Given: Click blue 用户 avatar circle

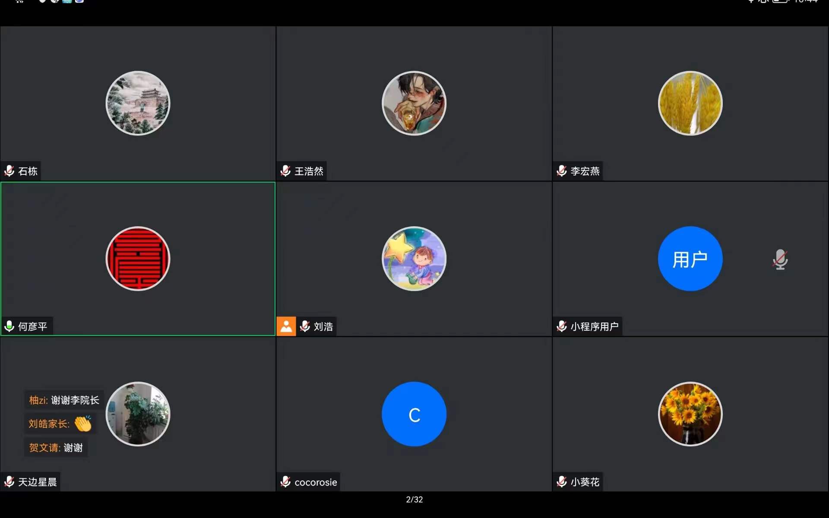Looking at the screenshot, I should pos(690,259).
